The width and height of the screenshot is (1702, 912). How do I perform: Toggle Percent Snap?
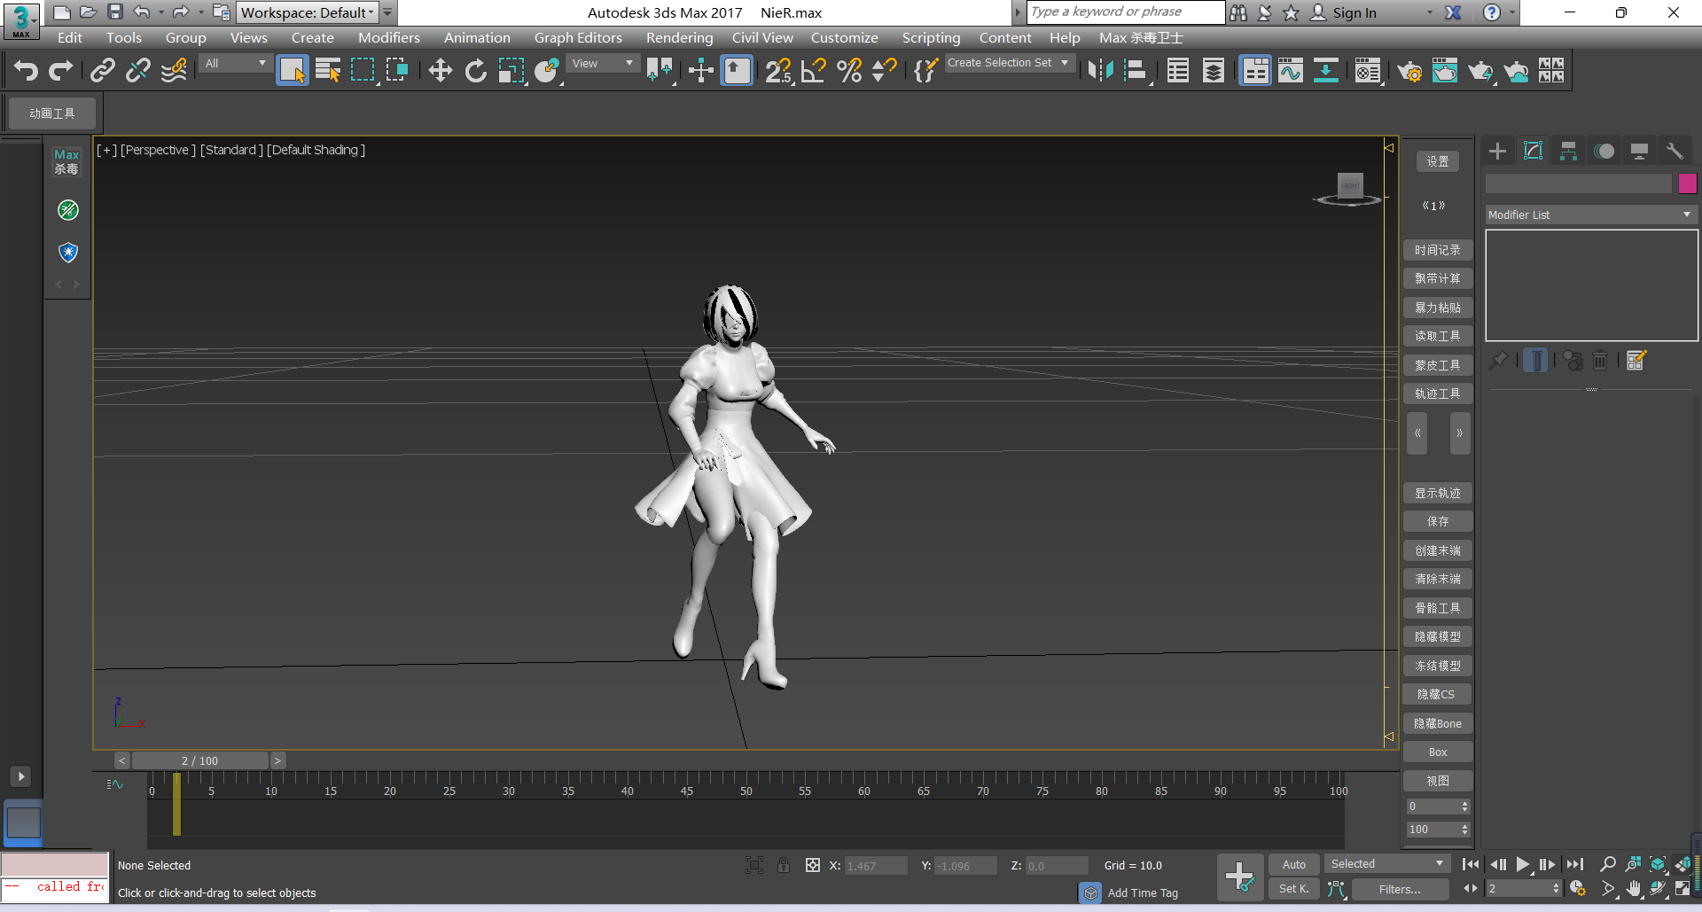point(848,70)
